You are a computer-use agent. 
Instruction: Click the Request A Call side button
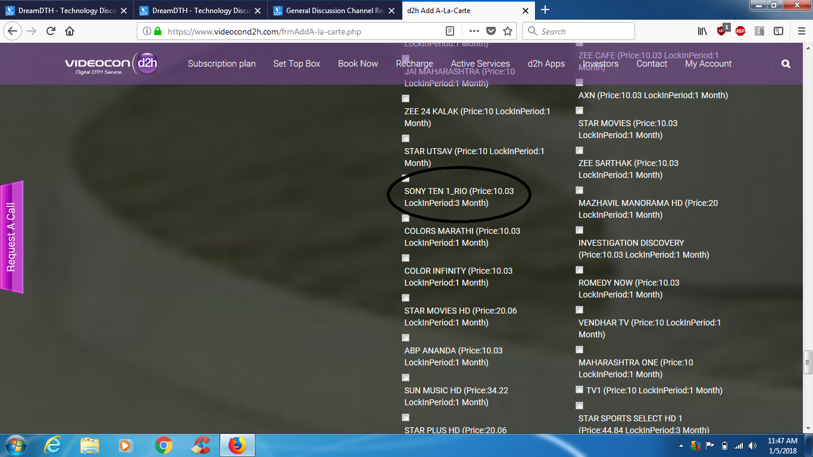[x=11, y=237]
